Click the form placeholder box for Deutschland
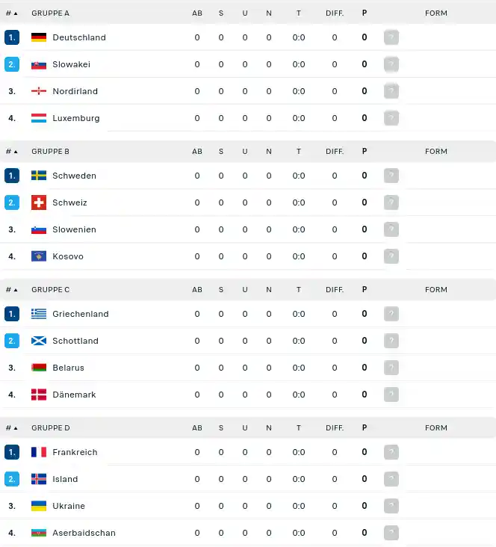Screen dimensions: 496x547 pos(391,37)
